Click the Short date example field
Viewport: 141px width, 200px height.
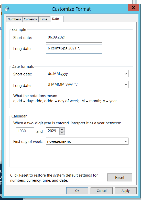pyautogui.click(x=74, y=38)
